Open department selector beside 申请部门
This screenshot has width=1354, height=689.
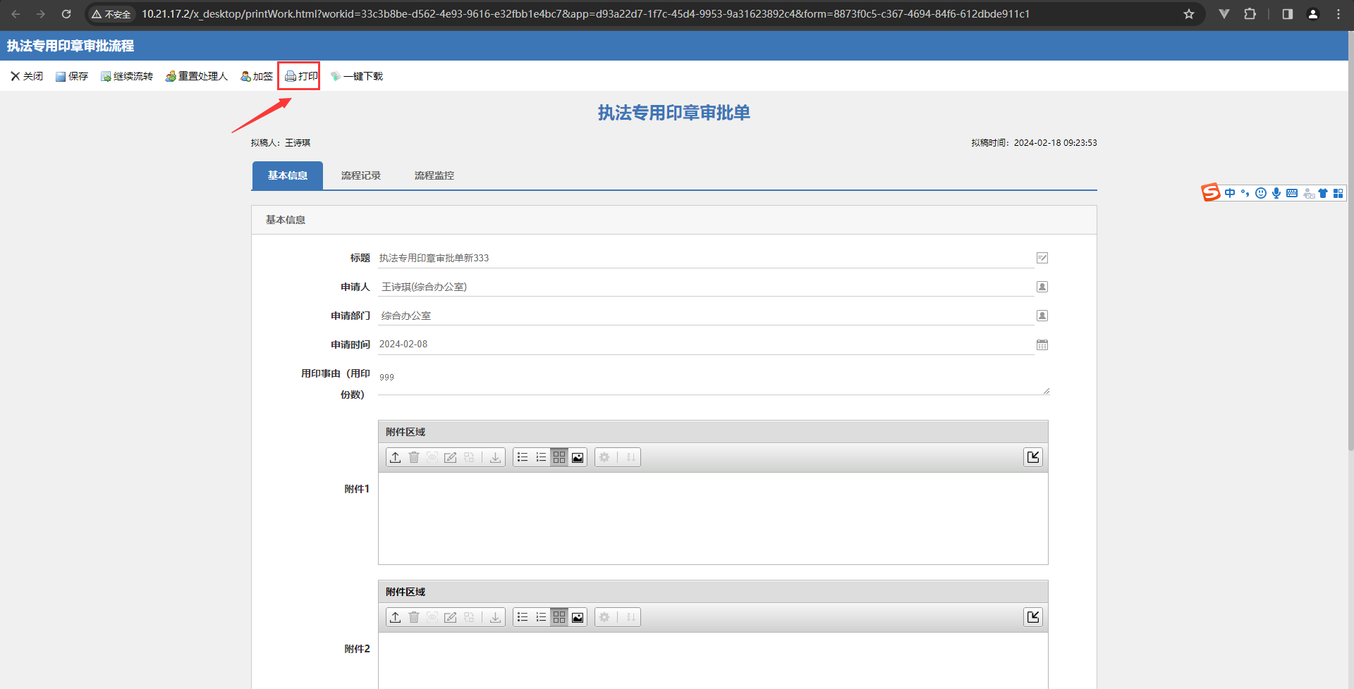(x=1042, y=316)
